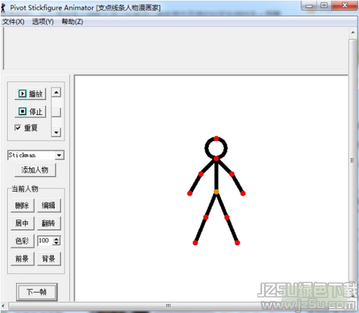Click the orange origin handle of stickman
Image resolution: width=359 pixels, height=313 pixels.
pos(216,191)
